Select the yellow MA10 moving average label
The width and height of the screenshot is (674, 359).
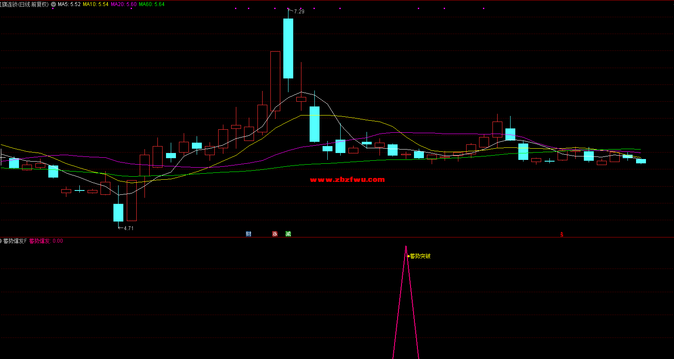tap(95, 4)
